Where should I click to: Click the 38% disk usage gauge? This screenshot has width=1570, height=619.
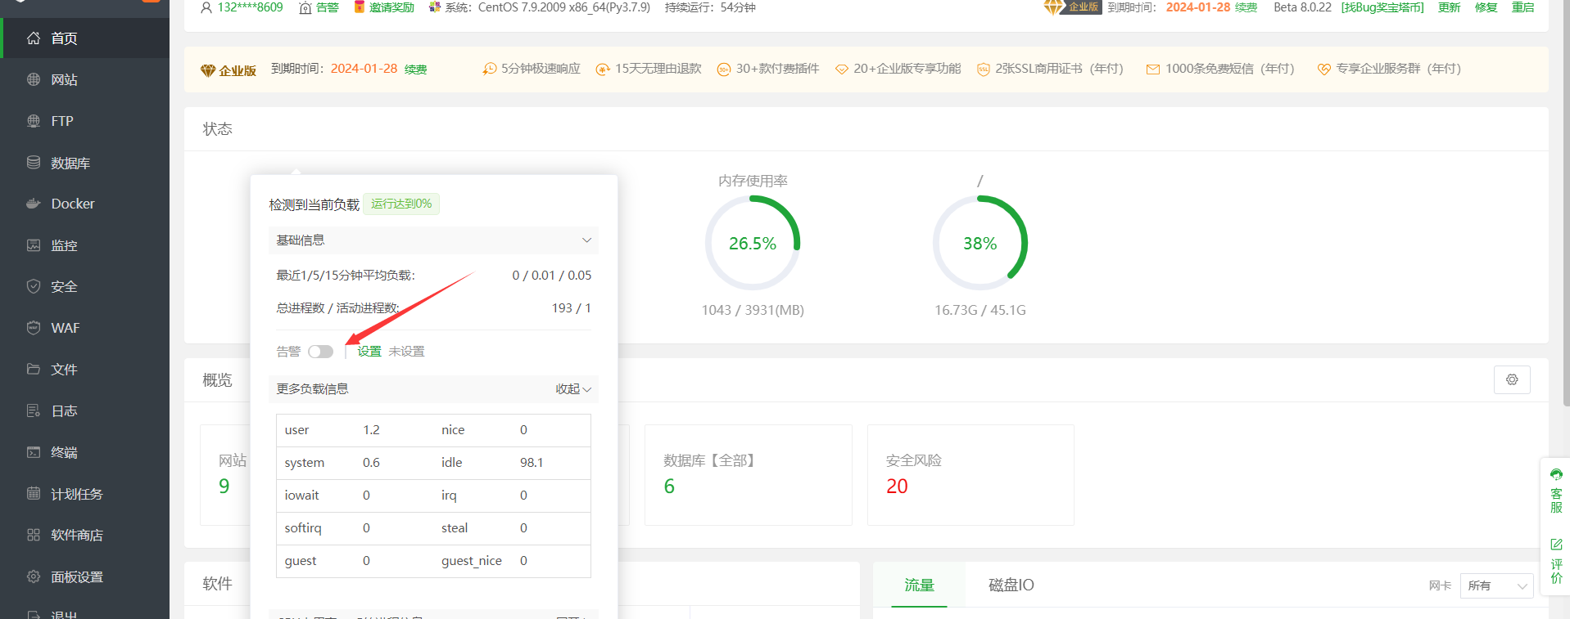pyautogui.click(x=980, y=243)
